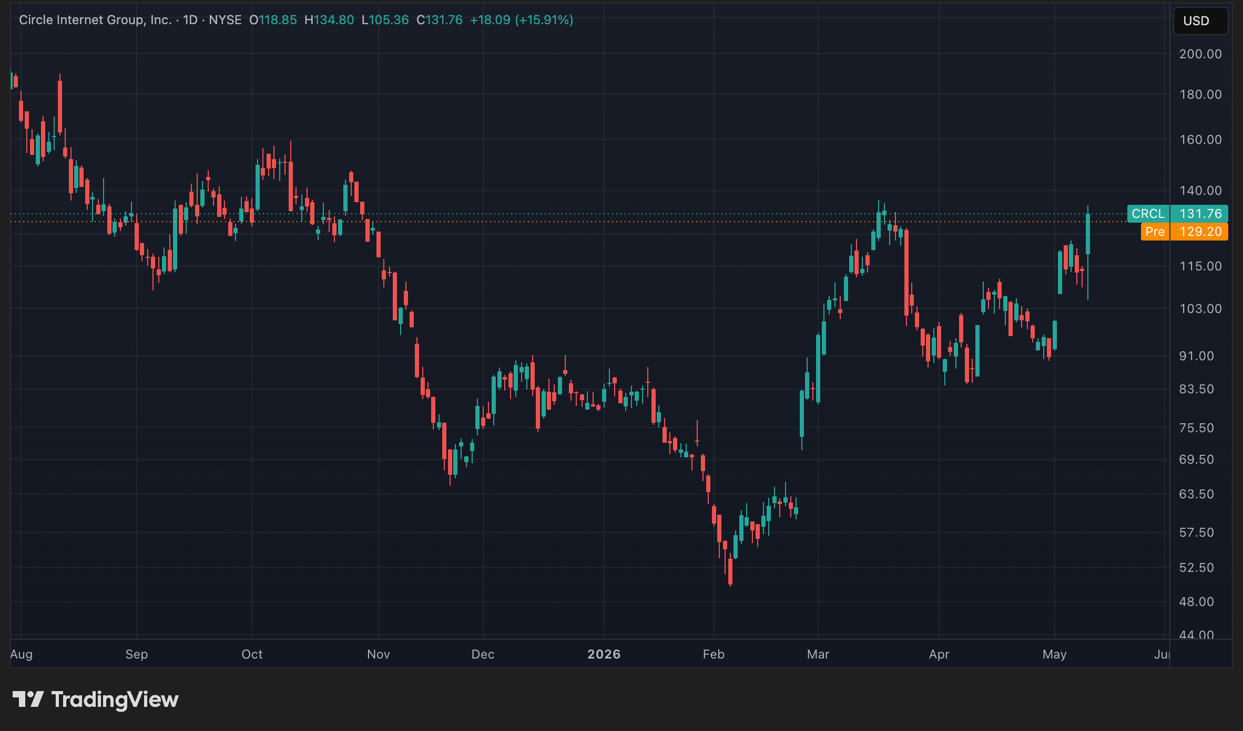The image size is (1243, 731).
Task: Click the 200.00 price axis label
Action: [1200, 54]
